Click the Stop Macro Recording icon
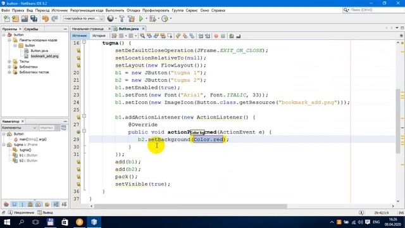This screenshot has height=228, width=405. [x=223, y=36]
